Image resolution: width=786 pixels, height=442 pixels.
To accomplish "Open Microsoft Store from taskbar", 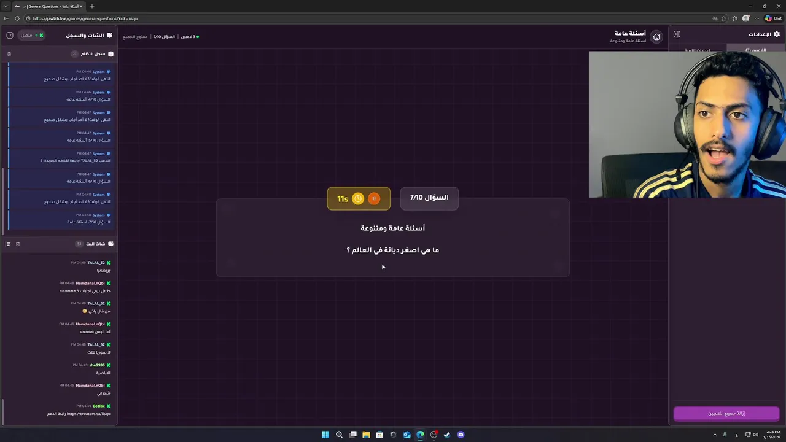I will click(x=379, y=435).
